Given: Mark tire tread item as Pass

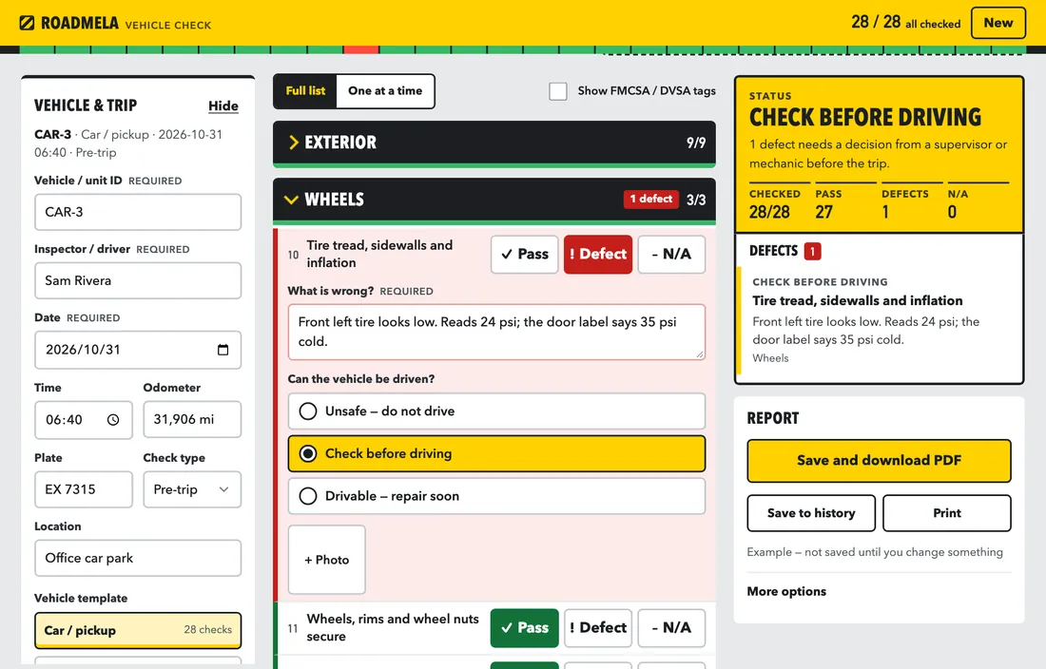Looking at the screenshot, I should point(524,254).
